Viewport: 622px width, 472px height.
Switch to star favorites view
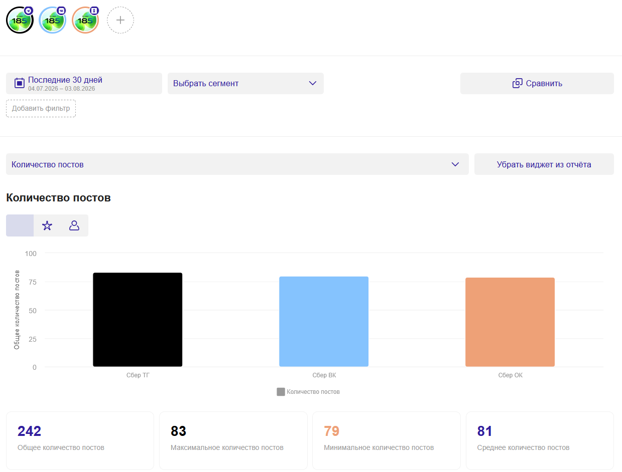tap(47, 225)
